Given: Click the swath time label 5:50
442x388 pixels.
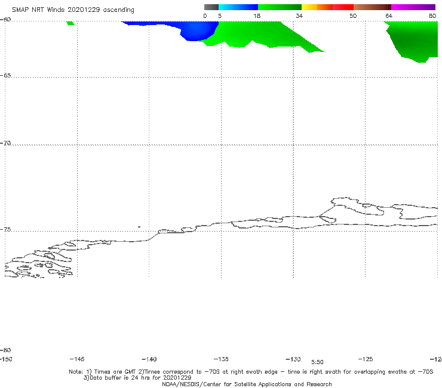Looking at the screenshot, I should (317, 362).
